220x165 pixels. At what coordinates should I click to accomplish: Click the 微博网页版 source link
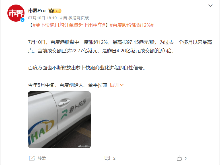pyautogui.click(x=79, y=18)
